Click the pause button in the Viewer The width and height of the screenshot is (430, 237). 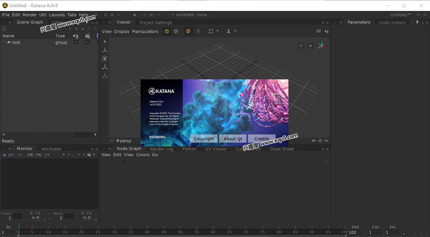click(x=301, y=46)
